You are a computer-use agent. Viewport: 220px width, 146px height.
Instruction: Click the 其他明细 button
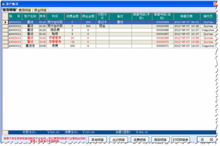click(x=97, y=140)
